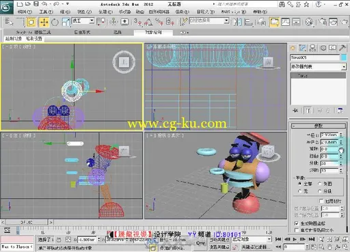
Task: Open the Tools menu in menu bar
Action: pyautogui.click(x=46, y=12)
